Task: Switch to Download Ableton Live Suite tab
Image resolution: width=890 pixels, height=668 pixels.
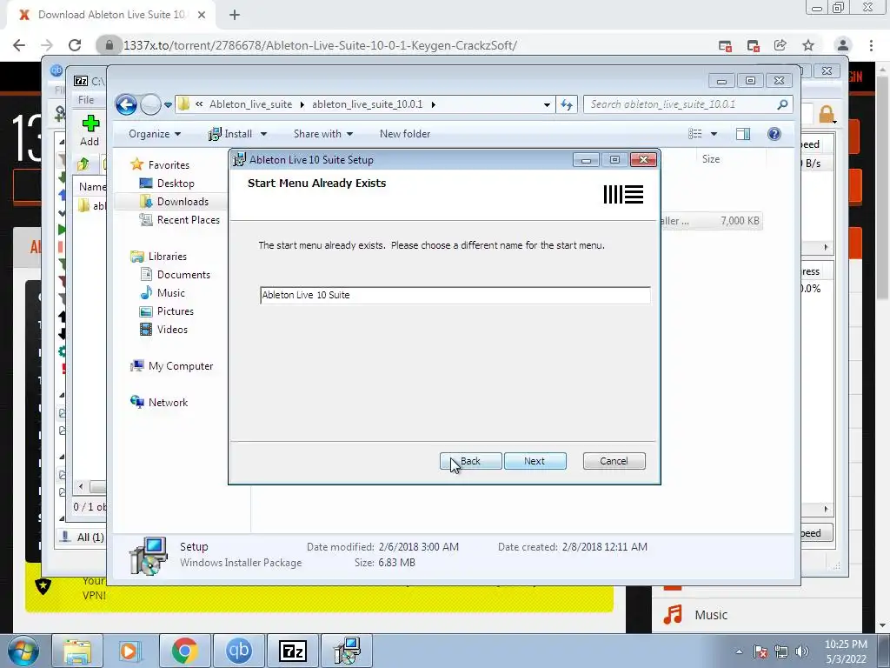Action: (x=111, y=15)
